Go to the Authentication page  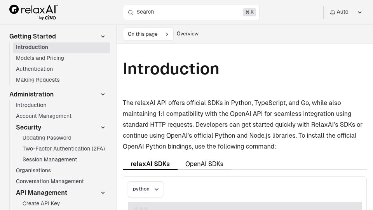pyautogui.click(x=35, y=69)
